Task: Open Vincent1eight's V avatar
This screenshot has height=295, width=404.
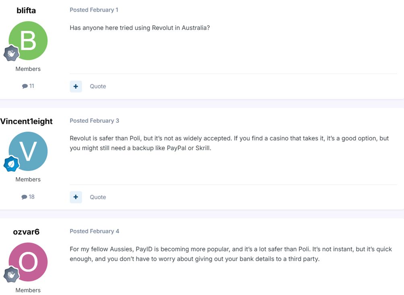Action: pyautogui.click(x=28, y=151)
